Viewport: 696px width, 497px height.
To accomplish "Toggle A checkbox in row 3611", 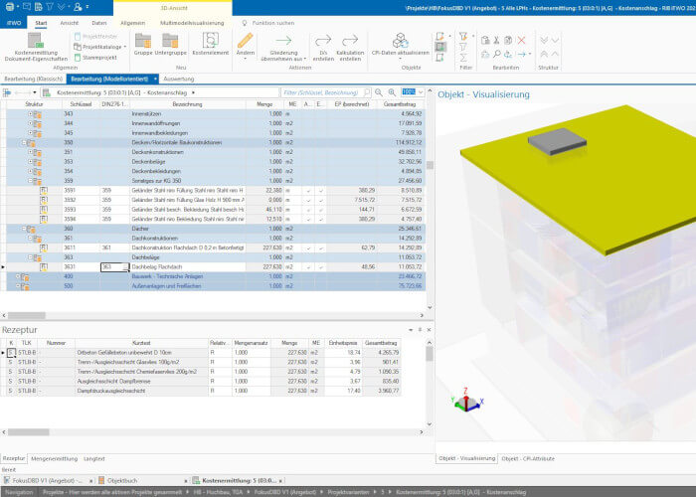I will click(x=308, y=248).
